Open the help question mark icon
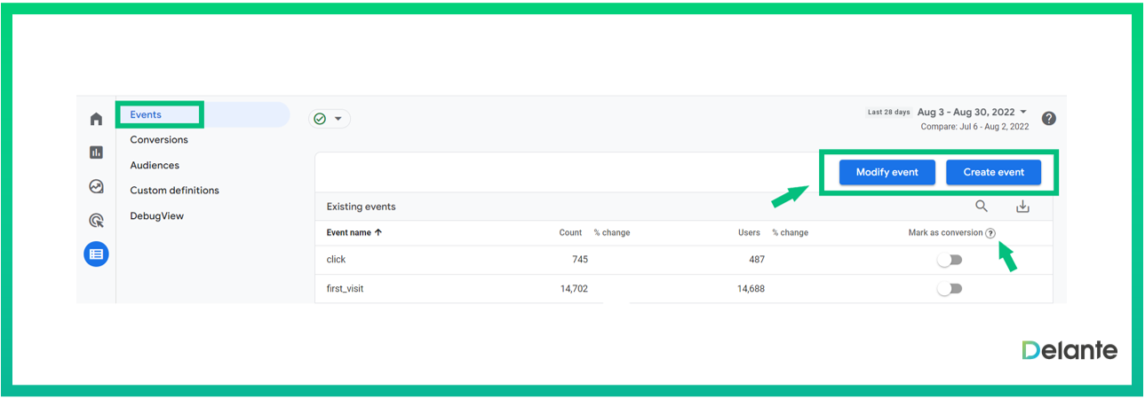 [x=1048, y=119]
